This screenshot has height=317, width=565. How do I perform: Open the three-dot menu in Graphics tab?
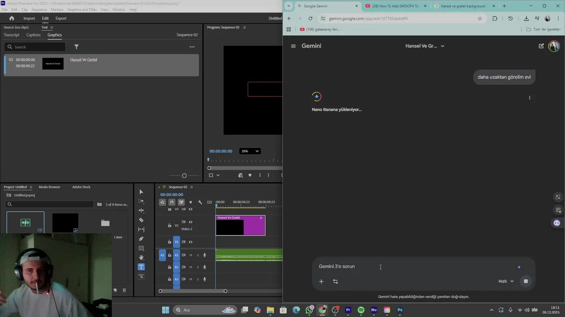click(192, 47)
